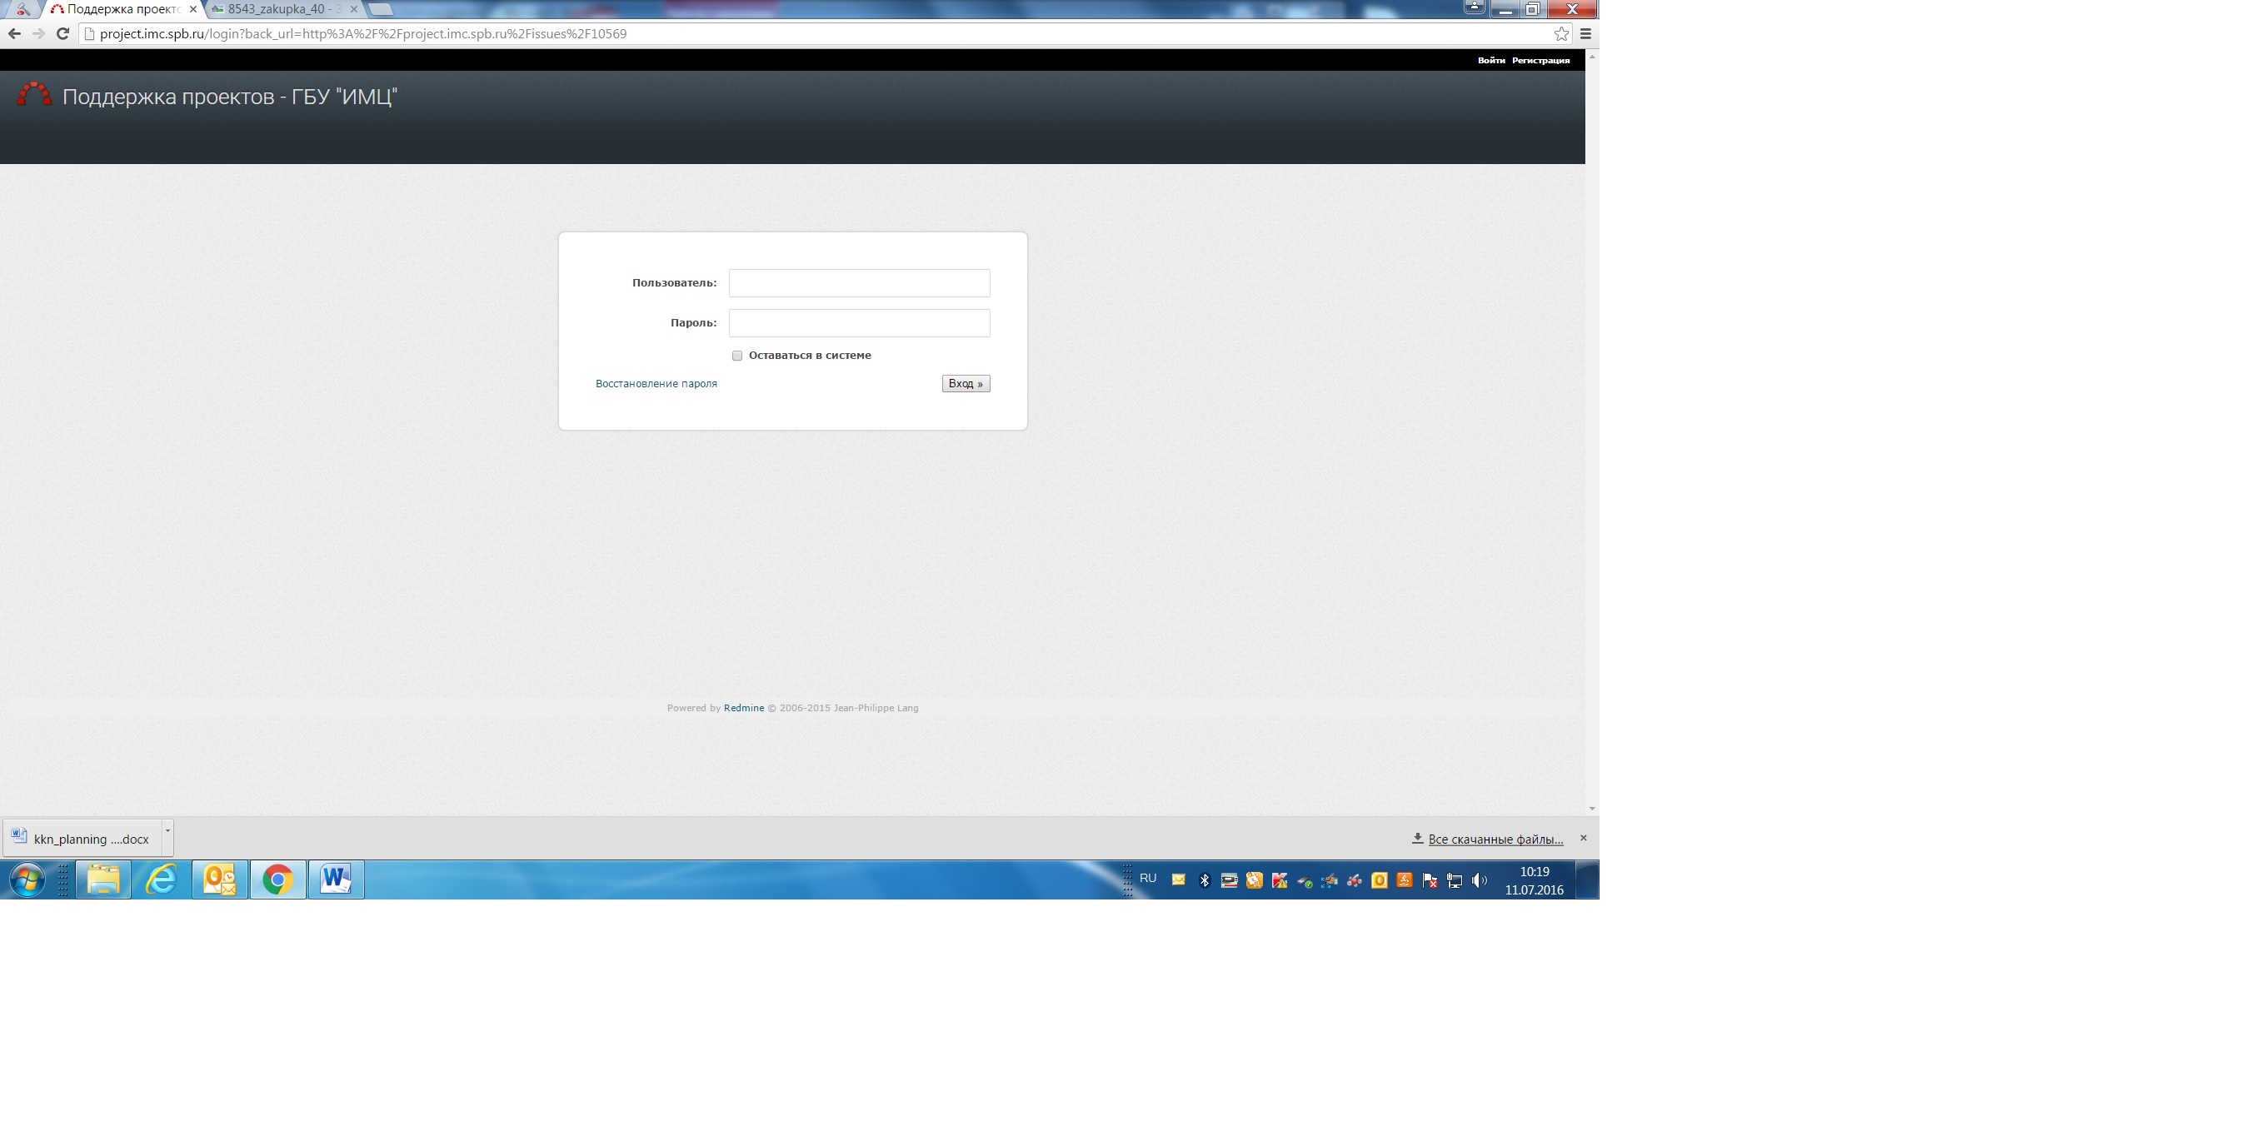Focus the Пользователь input field
The width and height of the screenshot is (2256, 1146).
859,283
